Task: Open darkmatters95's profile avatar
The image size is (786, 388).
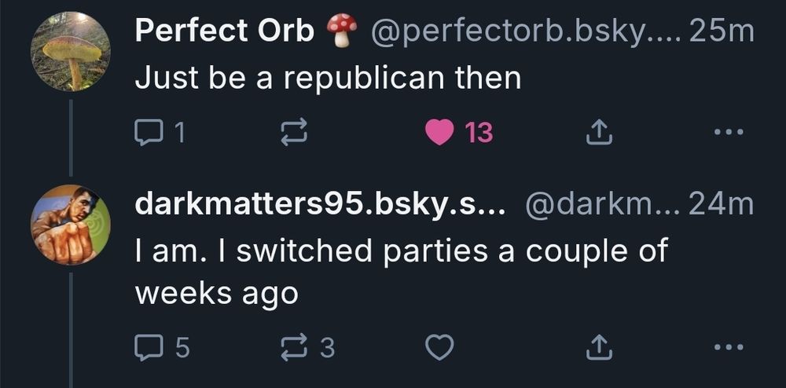Action: point(71,225)
